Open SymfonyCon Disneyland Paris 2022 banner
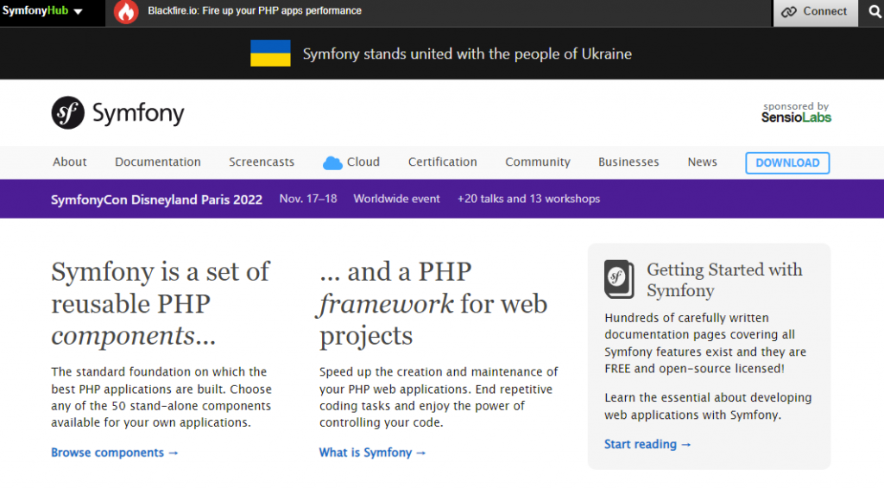884x488 pixels. tap(156, 200)
